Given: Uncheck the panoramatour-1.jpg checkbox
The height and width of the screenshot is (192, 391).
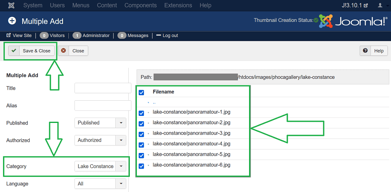Looking at the screenshot, I should coord(142,113).
